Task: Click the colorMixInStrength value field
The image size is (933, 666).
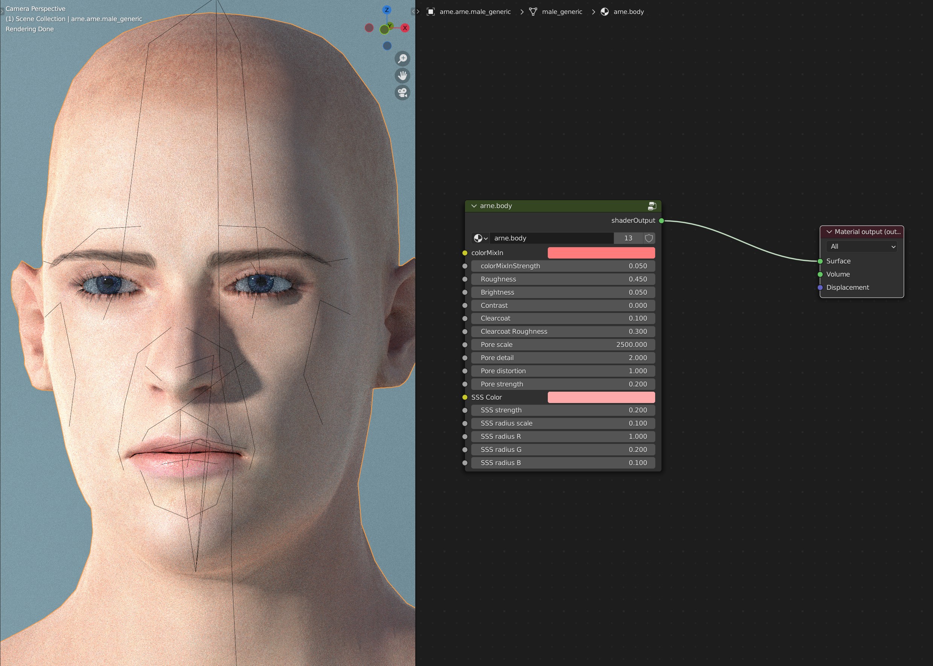Action: click(x=563, y=266)
